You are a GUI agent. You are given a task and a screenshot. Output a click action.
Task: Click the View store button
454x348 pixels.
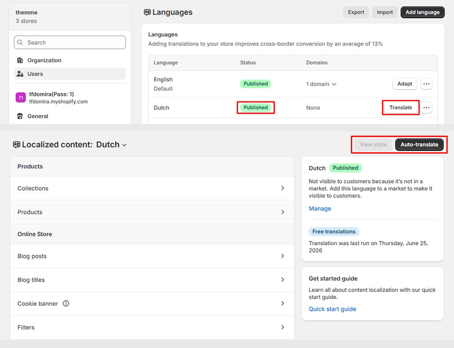point(373,144)
